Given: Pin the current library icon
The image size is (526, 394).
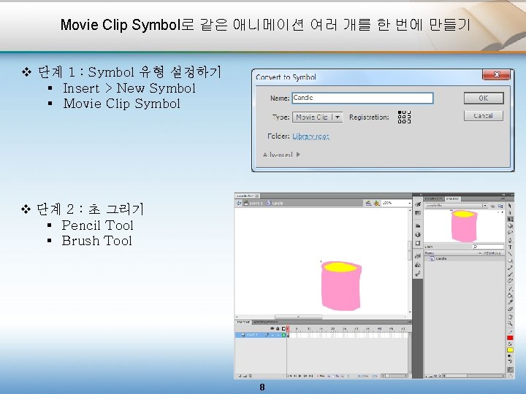Looking at the screenshot, I should pyautogui.click(x=492, y=206).
